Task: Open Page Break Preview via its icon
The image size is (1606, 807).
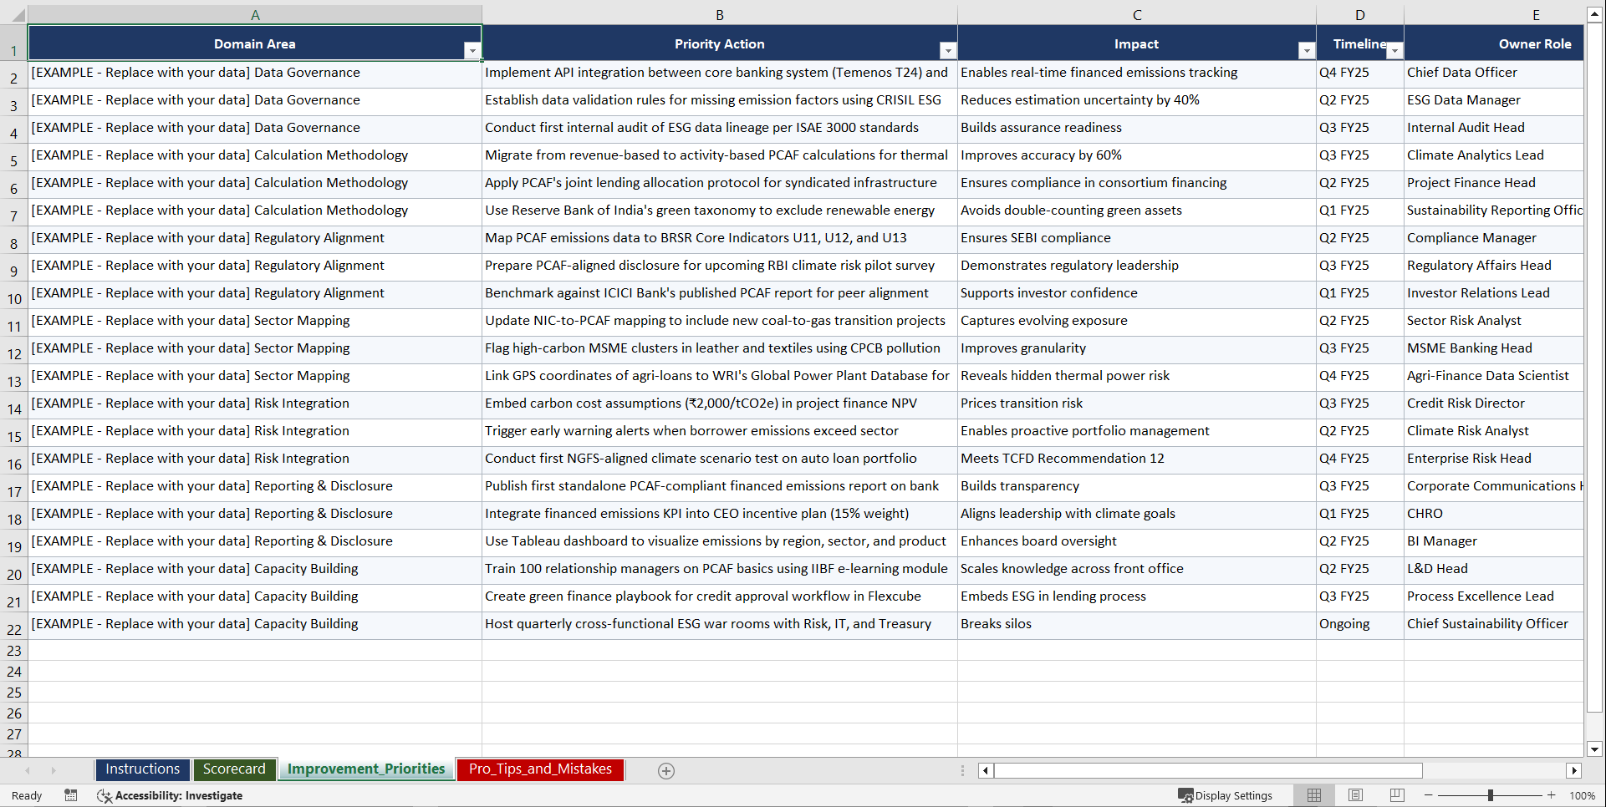Action: (1396, 795)
